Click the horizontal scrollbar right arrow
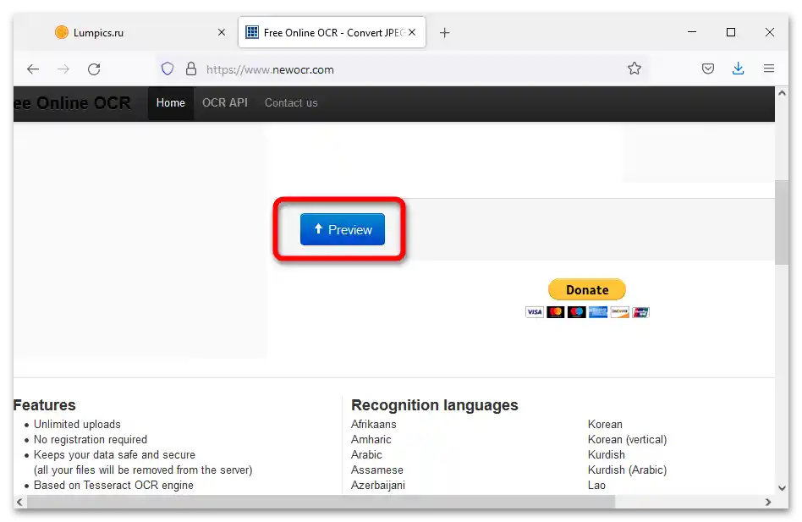802x522 pixels. click(x=767, y=502)
